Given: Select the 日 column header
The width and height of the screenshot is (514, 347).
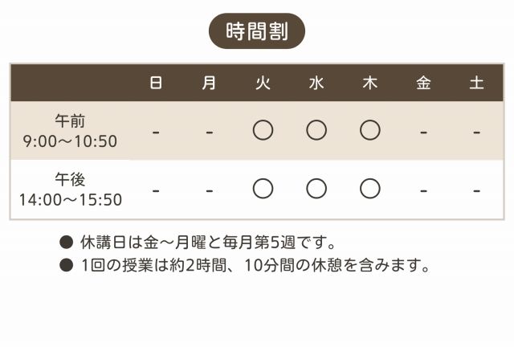Looking at the screenshot, I should (156, 83).
